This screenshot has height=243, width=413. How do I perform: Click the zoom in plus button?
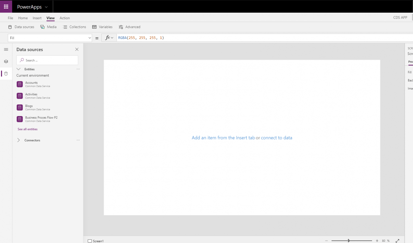(377, 241)
